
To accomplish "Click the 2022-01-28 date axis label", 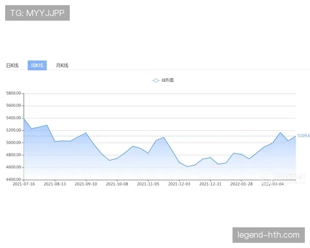I will [x=241, y=183].
